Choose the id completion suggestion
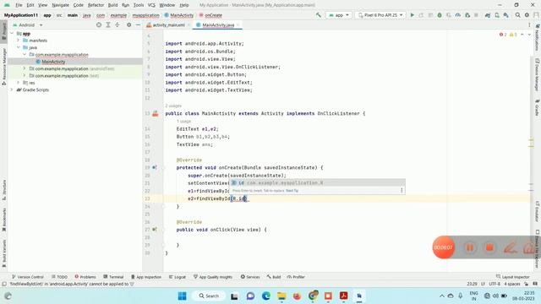The width and height of the screenshot is (541, 304). [317, 182]
